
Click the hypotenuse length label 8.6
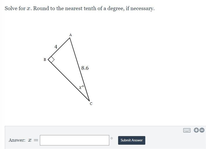pos(85,68)
